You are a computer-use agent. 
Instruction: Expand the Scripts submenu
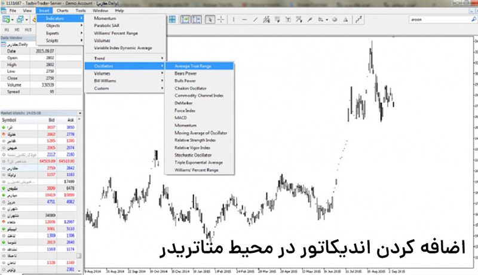[60, 41]
